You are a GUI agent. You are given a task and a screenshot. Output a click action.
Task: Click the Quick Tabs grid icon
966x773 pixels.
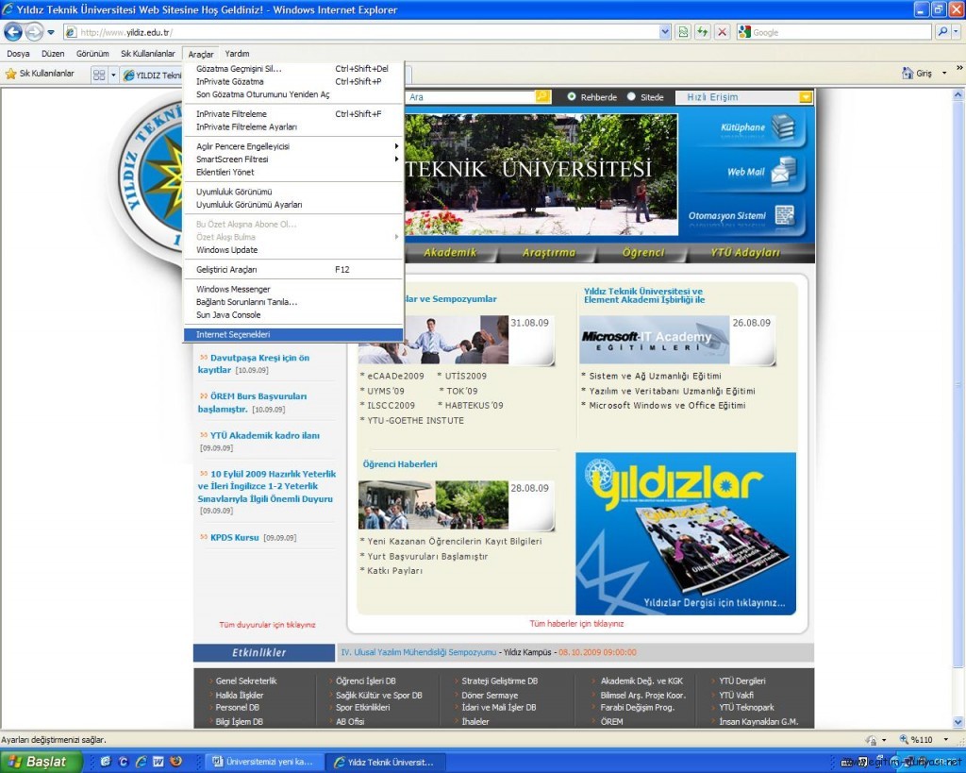(98, 75)
